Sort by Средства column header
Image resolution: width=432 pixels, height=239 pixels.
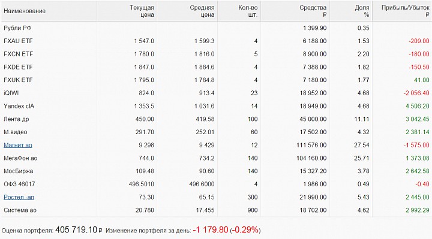313,11
